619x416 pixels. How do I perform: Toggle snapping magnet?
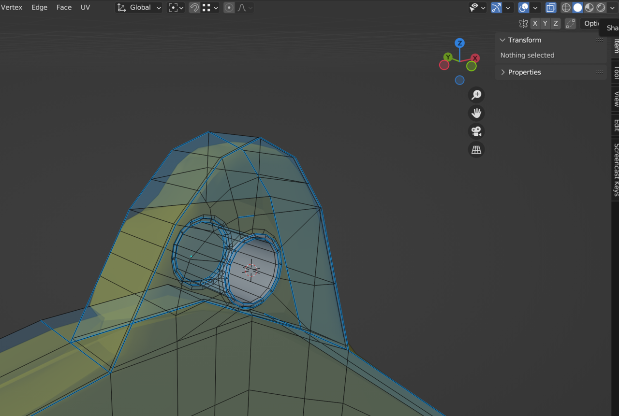click(x=194, y=8)
